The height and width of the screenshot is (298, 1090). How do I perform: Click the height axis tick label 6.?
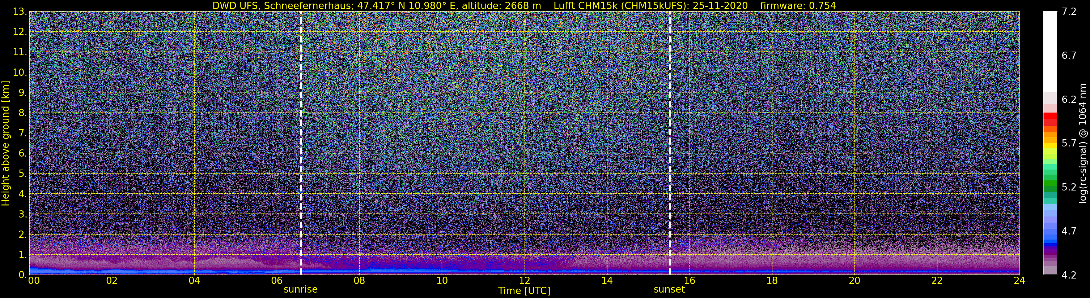[23, 154]
